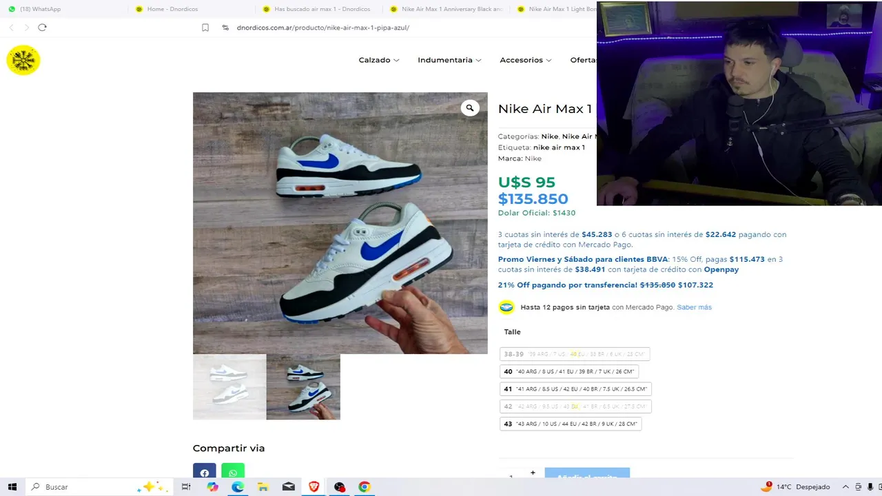882x496 pixels.
Task: Show the hand-held shoe thumbnail
Action: [x=303, y=387]
